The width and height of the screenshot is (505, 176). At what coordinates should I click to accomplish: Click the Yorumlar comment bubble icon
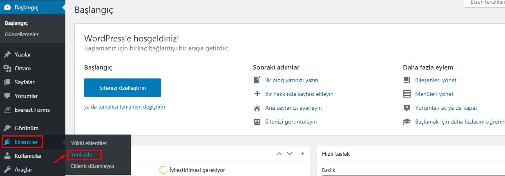pyautogui.click(x=7, y=96)
